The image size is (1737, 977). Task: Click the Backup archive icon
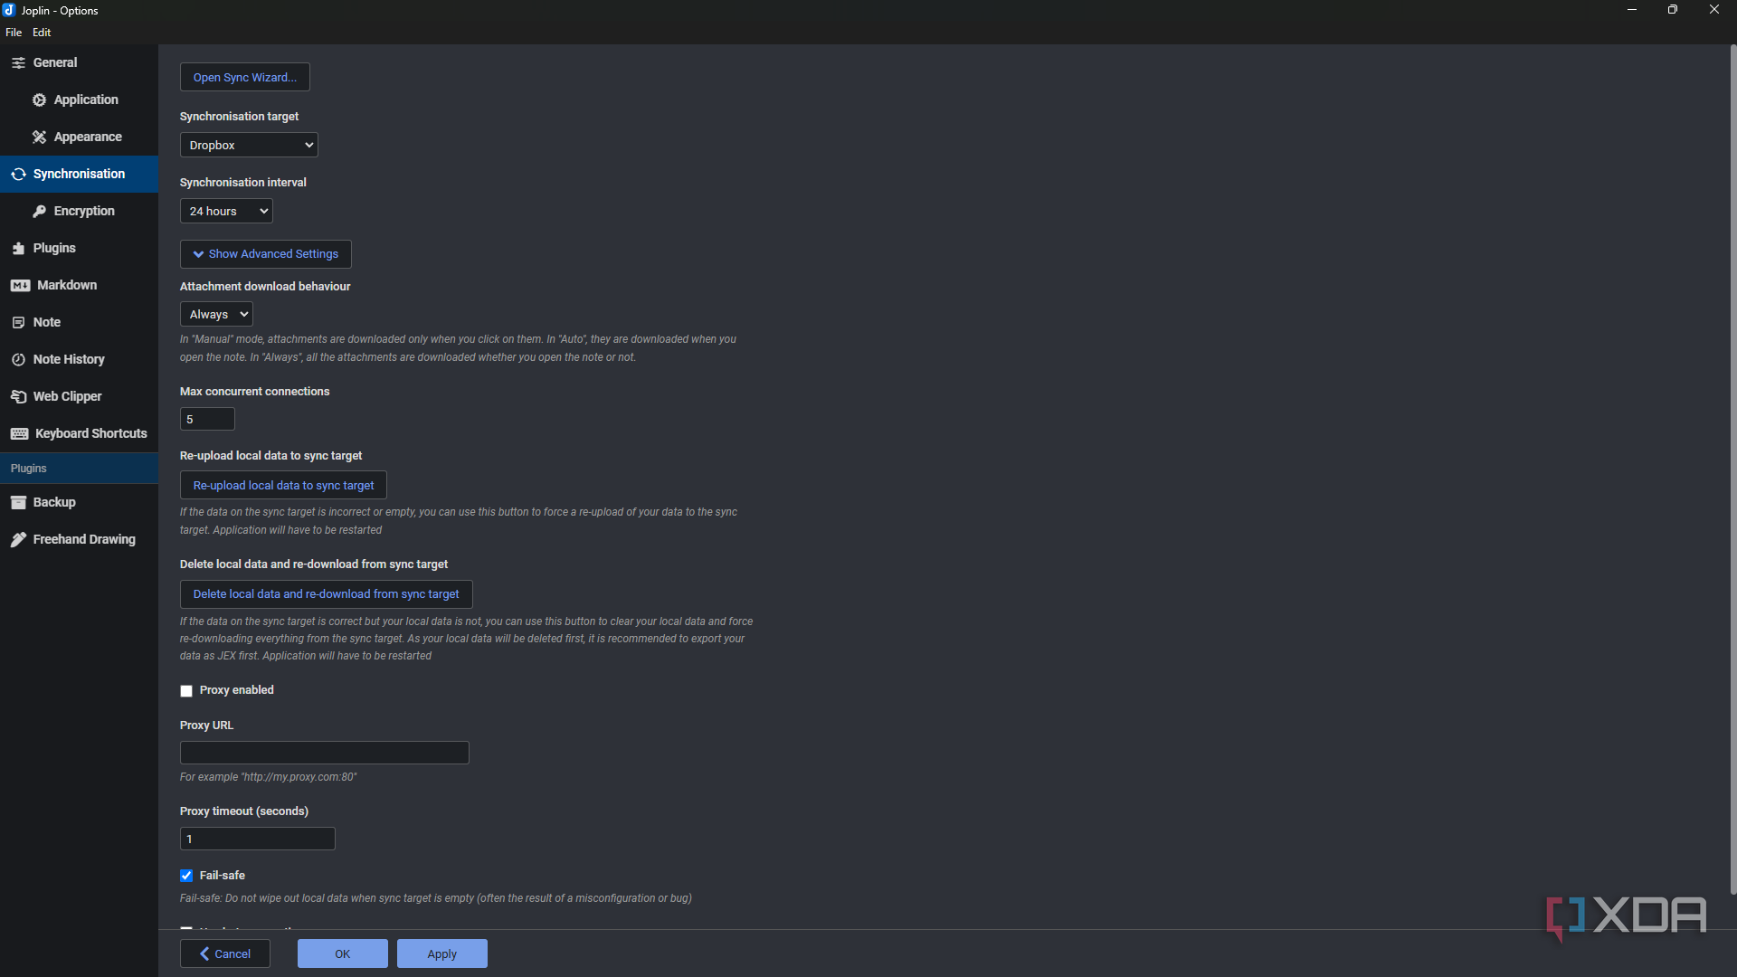[18, 502]
